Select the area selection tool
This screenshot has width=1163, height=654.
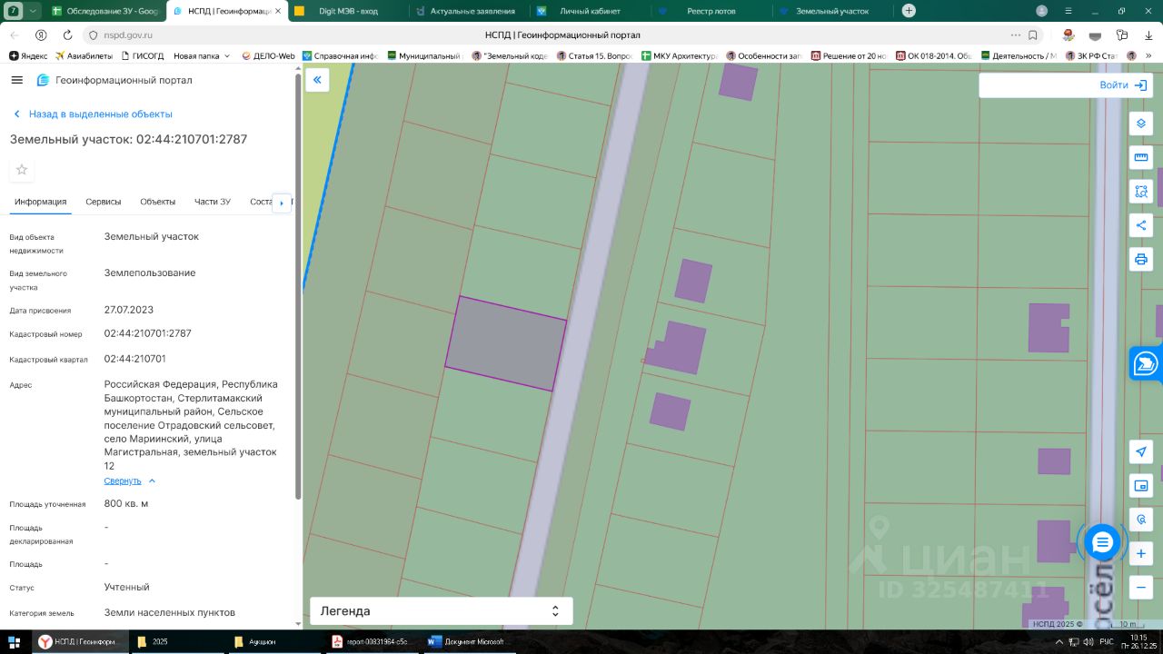click(1141, 192)
